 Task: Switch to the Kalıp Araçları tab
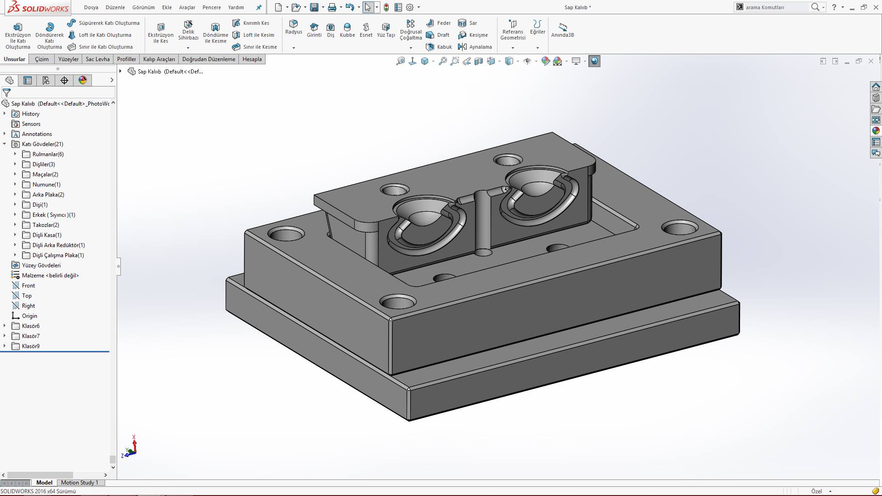[x=159, y=59]
